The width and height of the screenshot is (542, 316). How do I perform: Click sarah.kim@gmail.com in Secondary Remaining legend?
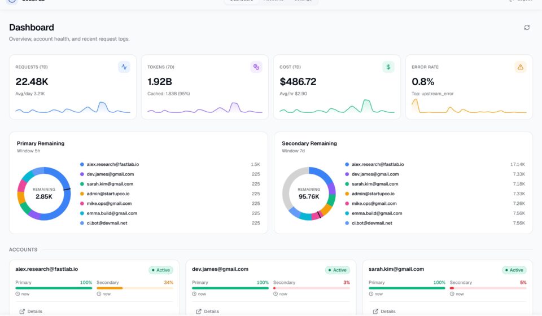coord(375,184)
